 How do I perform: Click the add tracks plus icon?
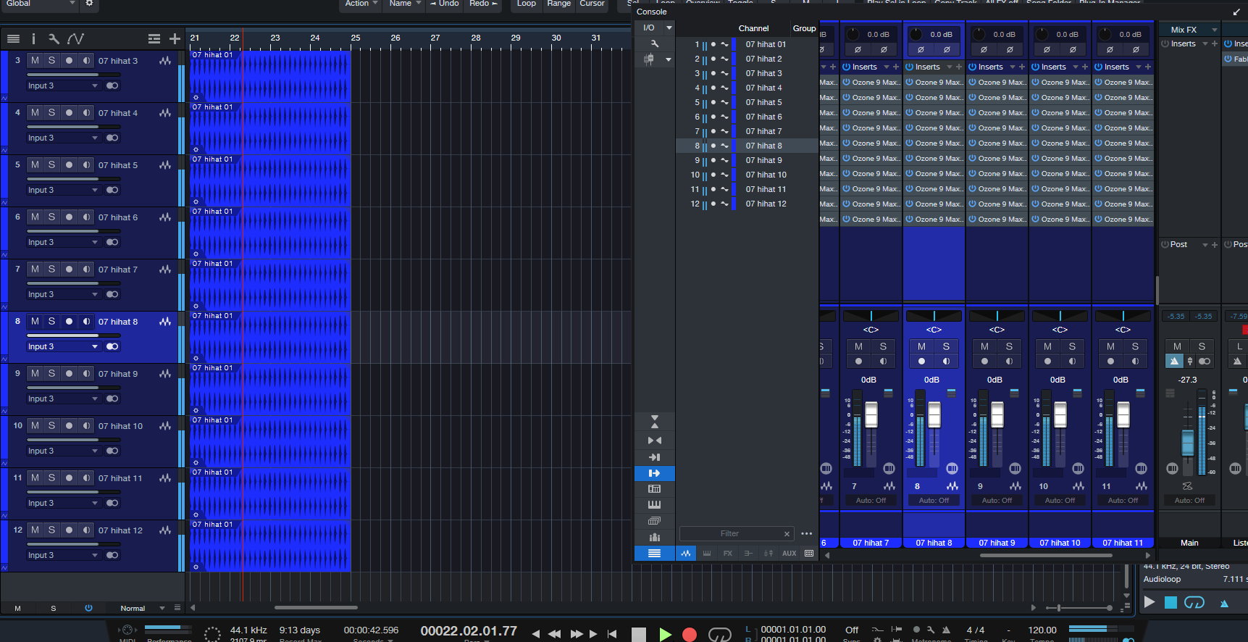pos(175,38)
